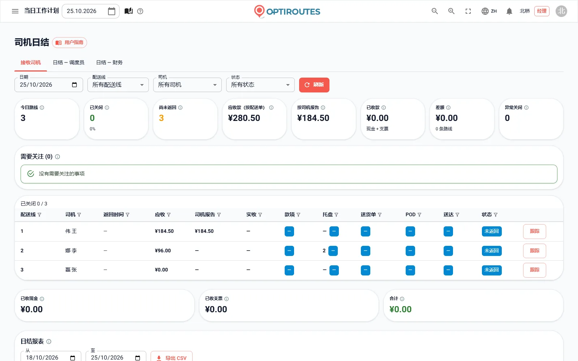
Task: Open calendar picker next to 25.10.2026
Action: [112, 11]
